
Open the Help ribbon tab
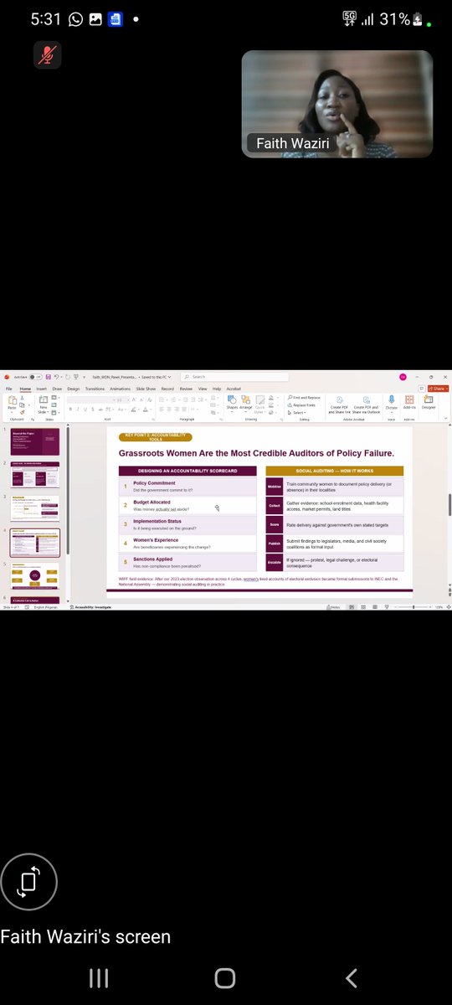217,389
